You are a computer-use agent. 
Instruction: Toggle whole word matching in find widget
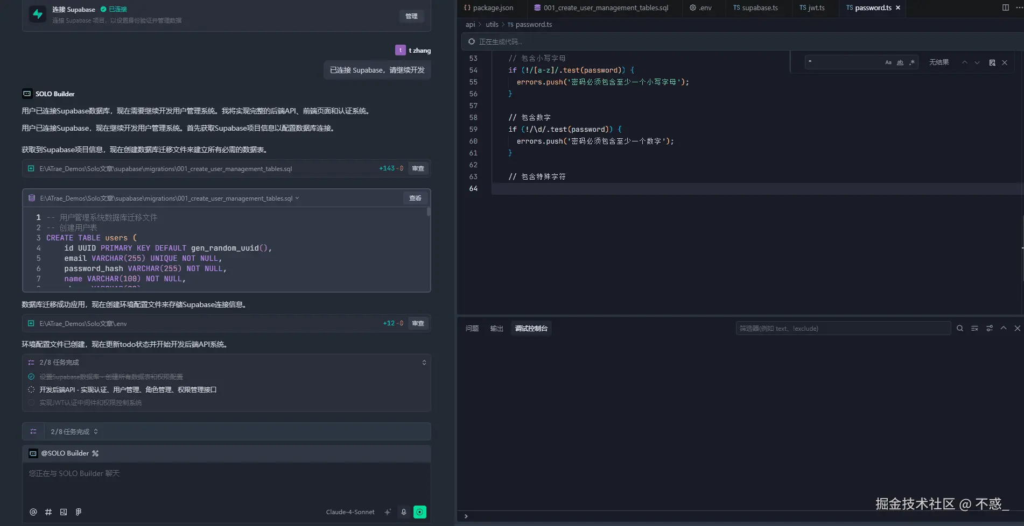(900, 62)
